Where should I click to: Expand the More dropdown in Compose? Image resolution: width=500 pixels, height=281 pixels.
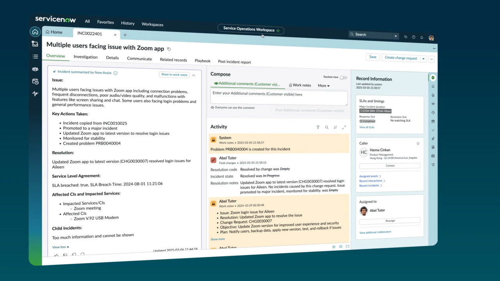point(323,85)
